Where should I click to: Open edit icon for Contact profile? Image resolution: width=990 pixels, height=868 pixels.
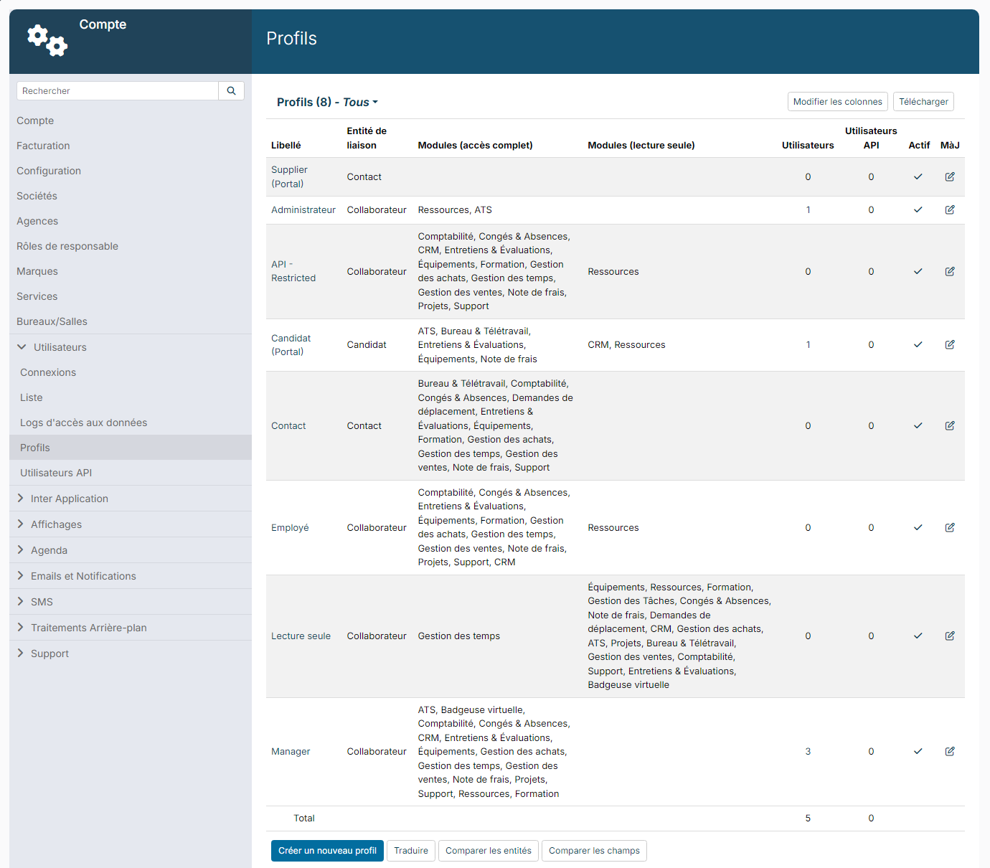(950, 425)
